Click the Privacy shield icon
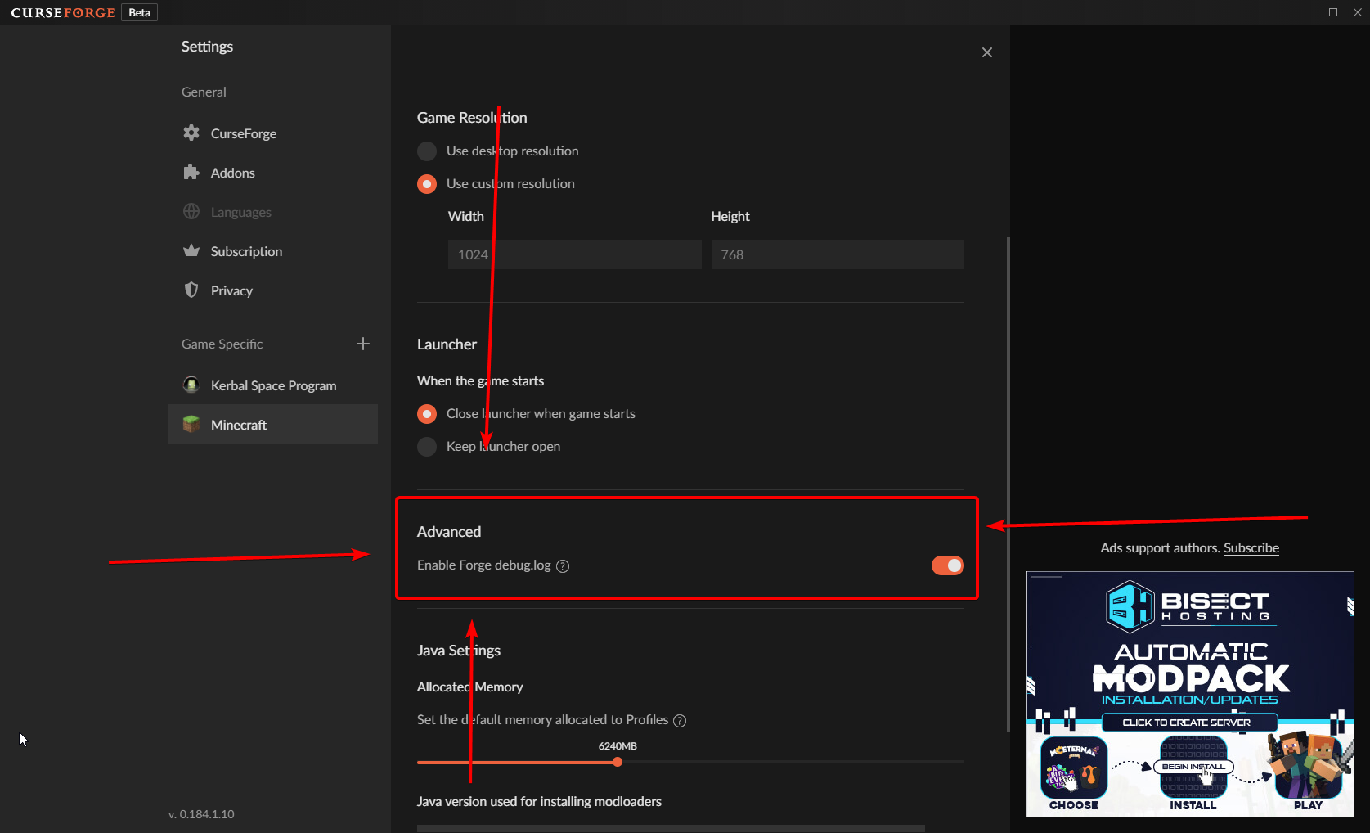This screenshot has height=833, width=1370. click(x=191, y=290)
